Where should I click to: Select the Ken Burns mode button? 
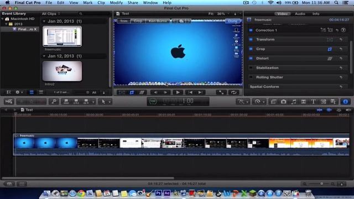(x=158, y=21)
